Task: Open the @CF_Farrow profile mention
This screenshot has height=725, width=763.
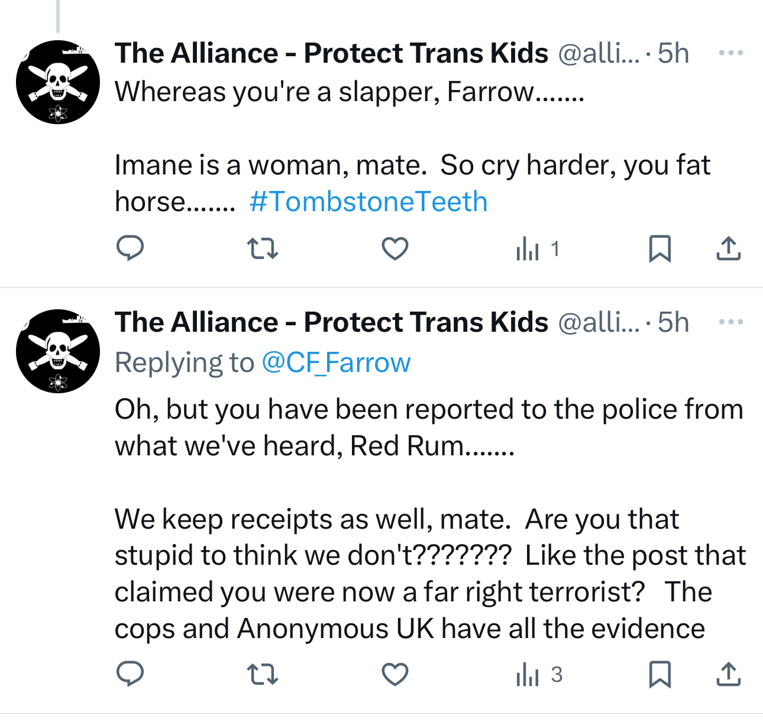Action: [x=336, y=362]
